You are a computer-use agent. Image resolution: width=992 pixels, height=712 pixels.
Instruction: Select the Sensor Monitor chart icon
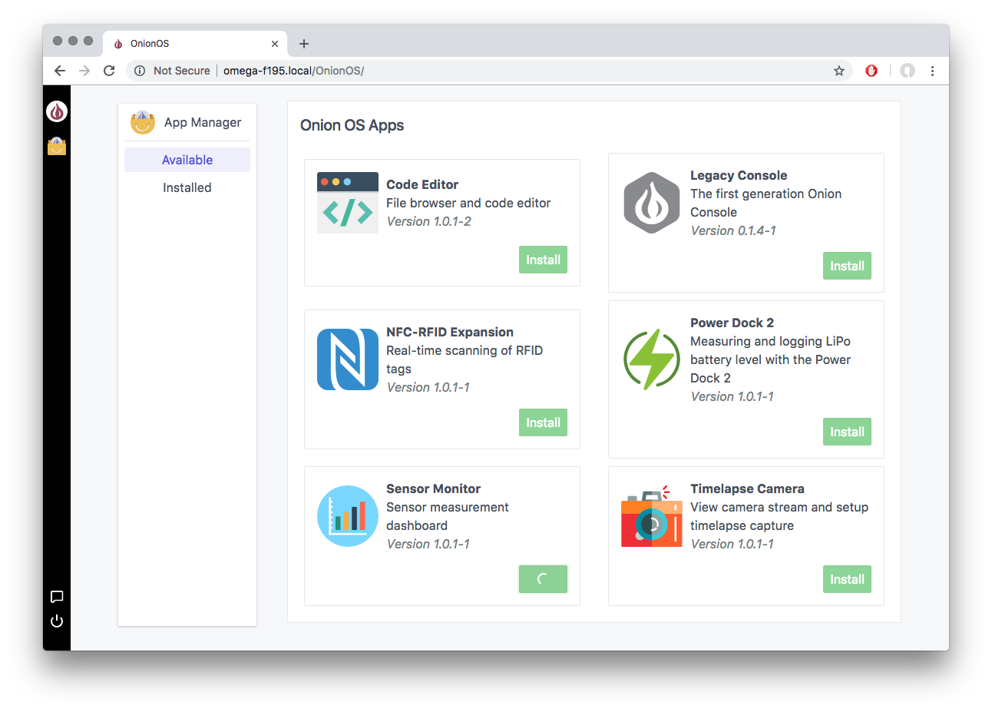click(347, 515)
